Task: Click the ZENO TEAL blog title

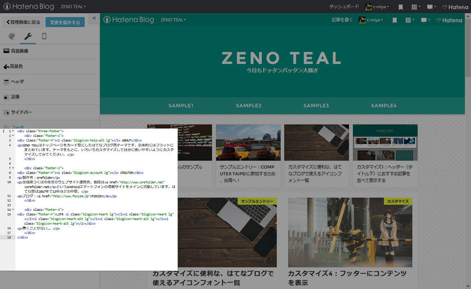Action: 281,58
